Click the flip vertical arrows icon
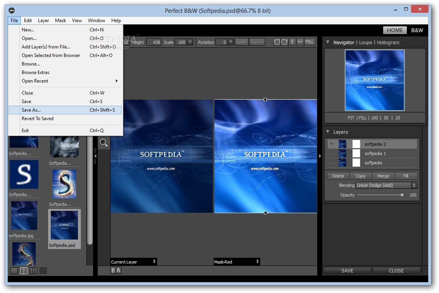 point(292,42)
